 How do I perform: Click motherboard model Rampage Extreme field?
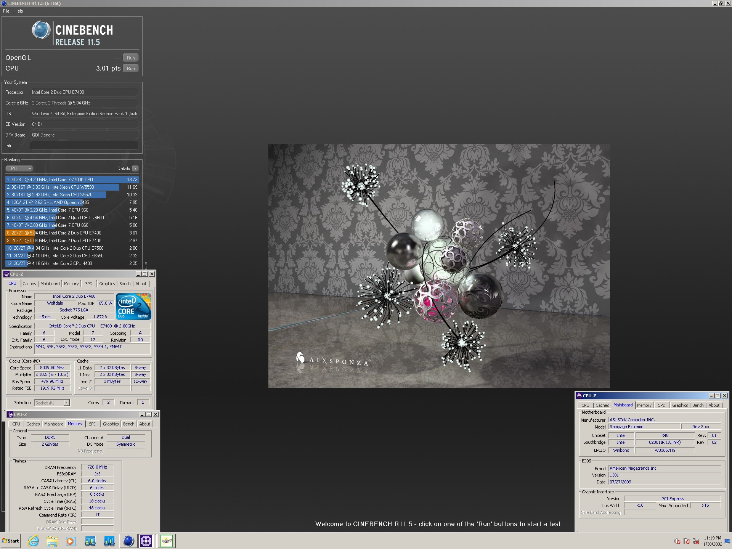point(644,427)
